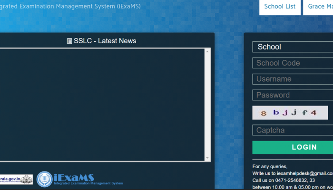The height and width of the screenshot is (190, 333).
Task: Click the 'For any queries,' text
Action: 270,167
